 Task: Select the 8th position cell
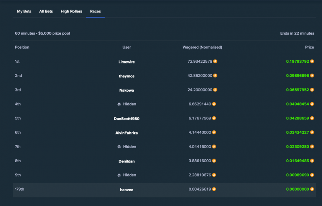coord(18,161)
